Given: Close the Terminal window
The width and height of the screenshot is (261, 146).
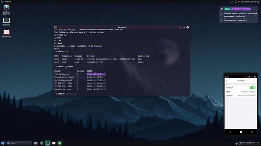Looking at the screenshot, I should pos(188,27).
